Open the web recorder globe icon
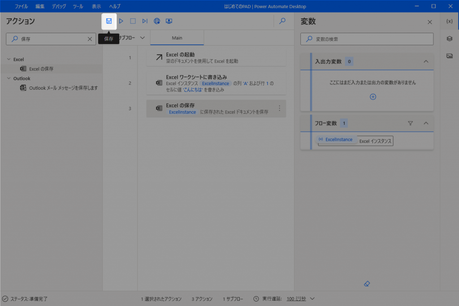 [157, 21]
